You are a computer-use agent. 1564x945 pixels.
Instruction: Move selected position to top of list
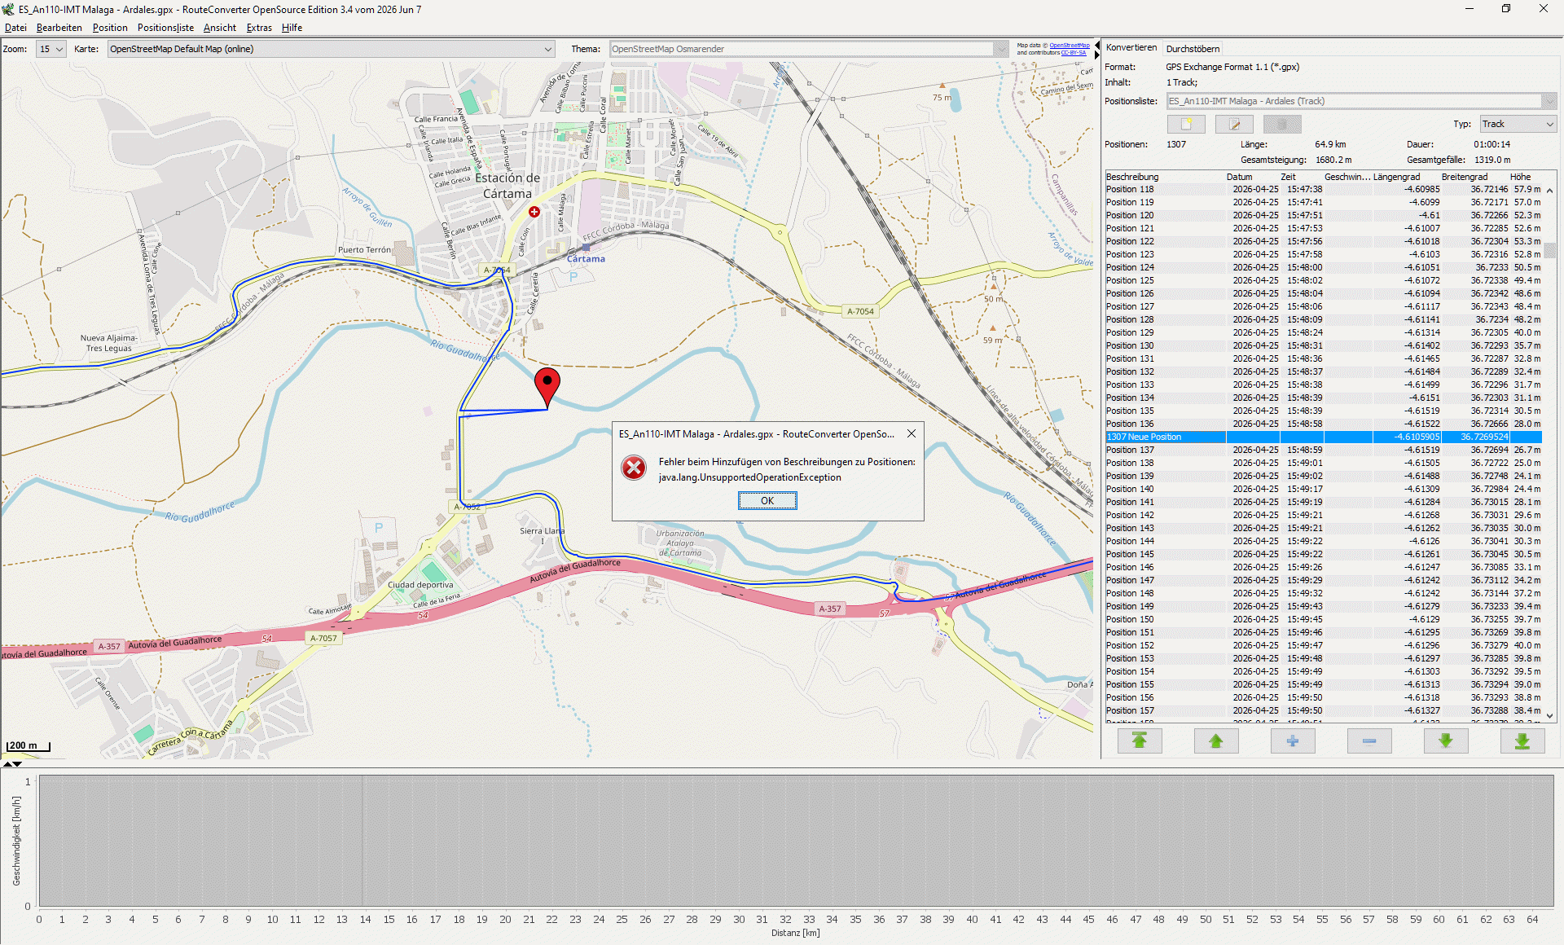(1140, 741)
